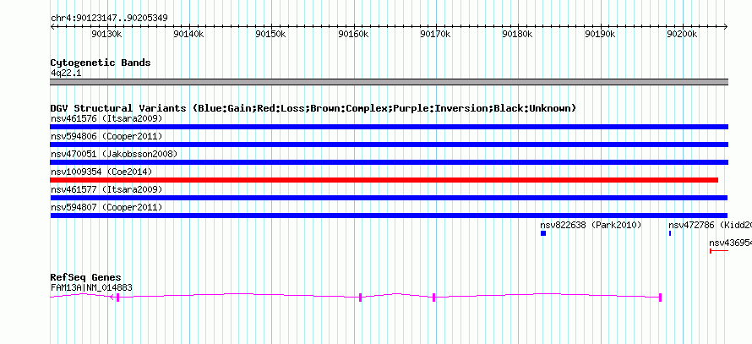Click the FAM13A exon near 90170k

pos(433,298)
